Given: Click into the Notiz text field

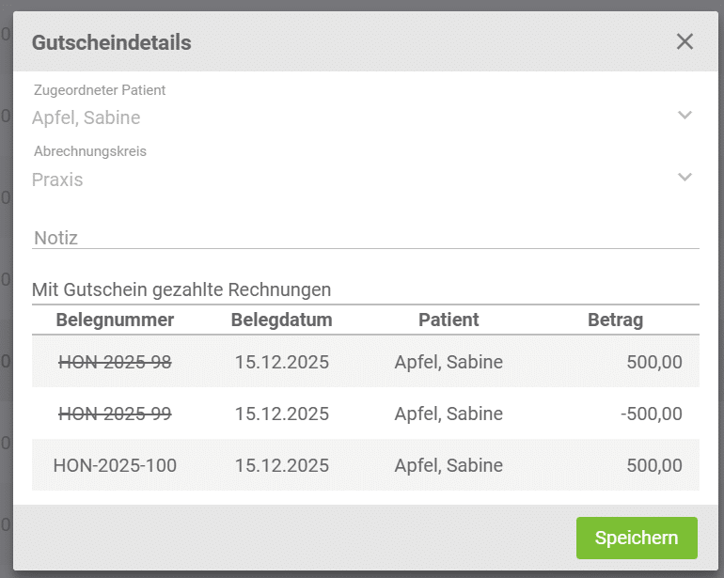Looking at the screenshot, I should tap(365, 238).
